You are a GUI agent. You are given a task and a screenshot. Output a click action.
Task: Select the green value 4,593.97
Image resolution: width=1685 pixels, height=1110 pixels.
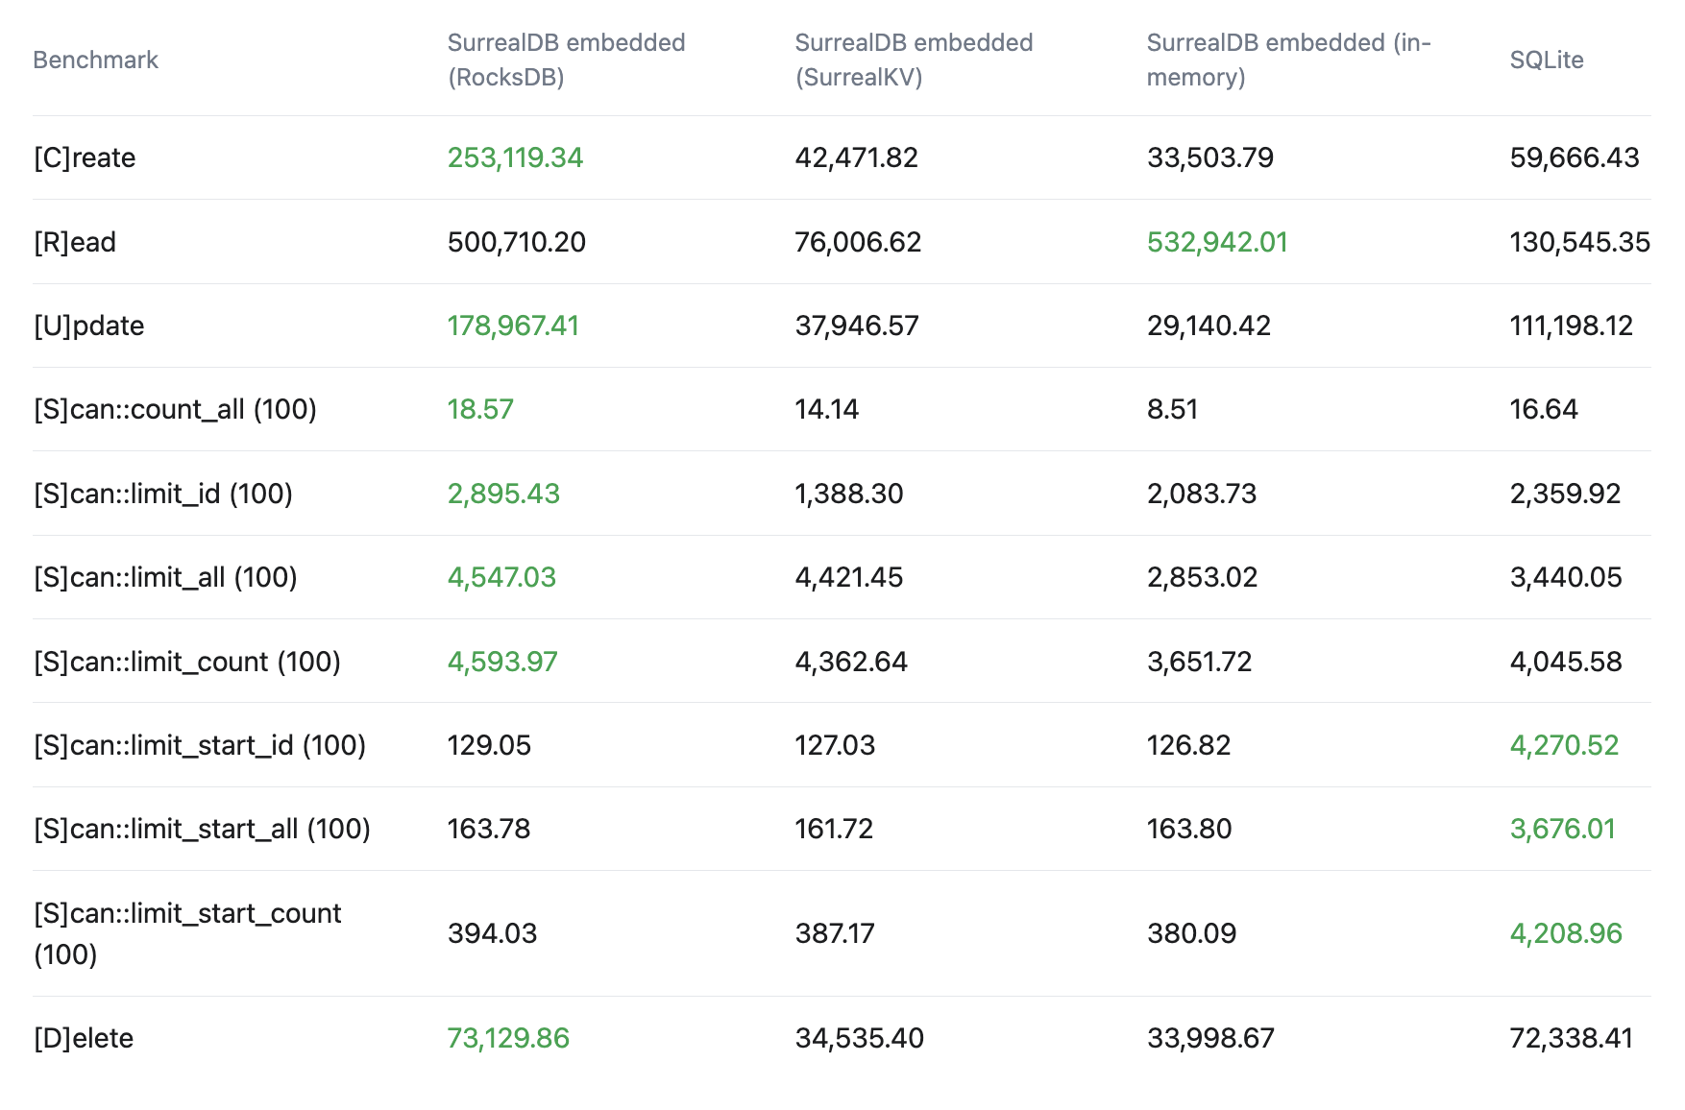pyautogui.click(x=502, y=662)
